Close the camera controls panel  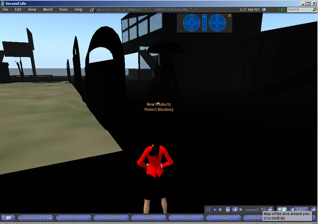coord(230,16)
